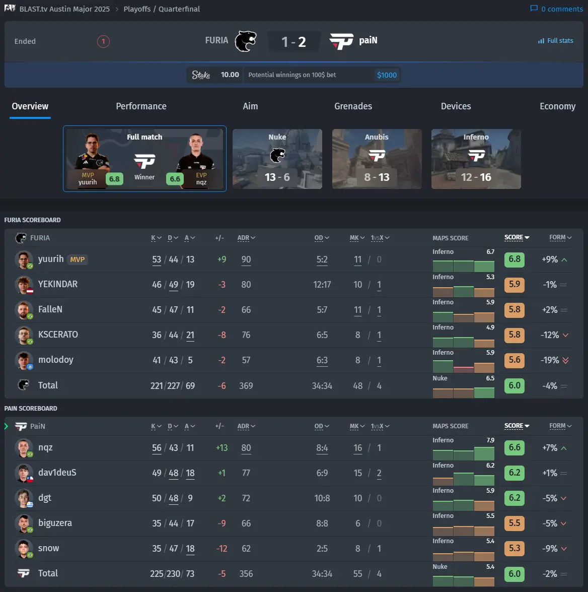Open the Playoffs / Quarterfinal breadcrumb
588x592 pixels.
point(162,9)
